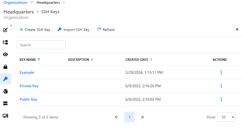Image resolution: width=243 pixels, height=130 pixels.
Task: Open the padlock sidebar icon
Action: tap(5, 67)
